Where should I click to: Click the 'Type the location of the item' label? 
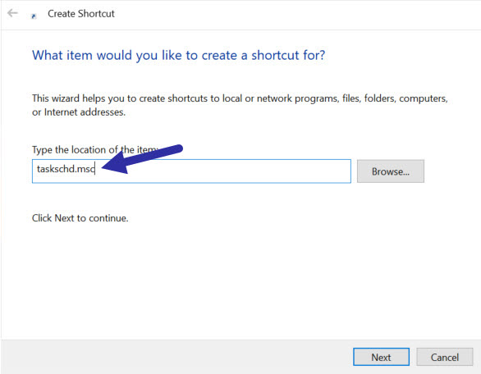tap(95, 150)
